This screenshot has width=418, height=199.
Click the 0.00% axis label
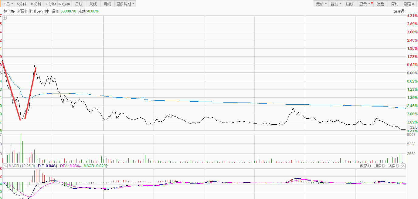tap(412, 73)
